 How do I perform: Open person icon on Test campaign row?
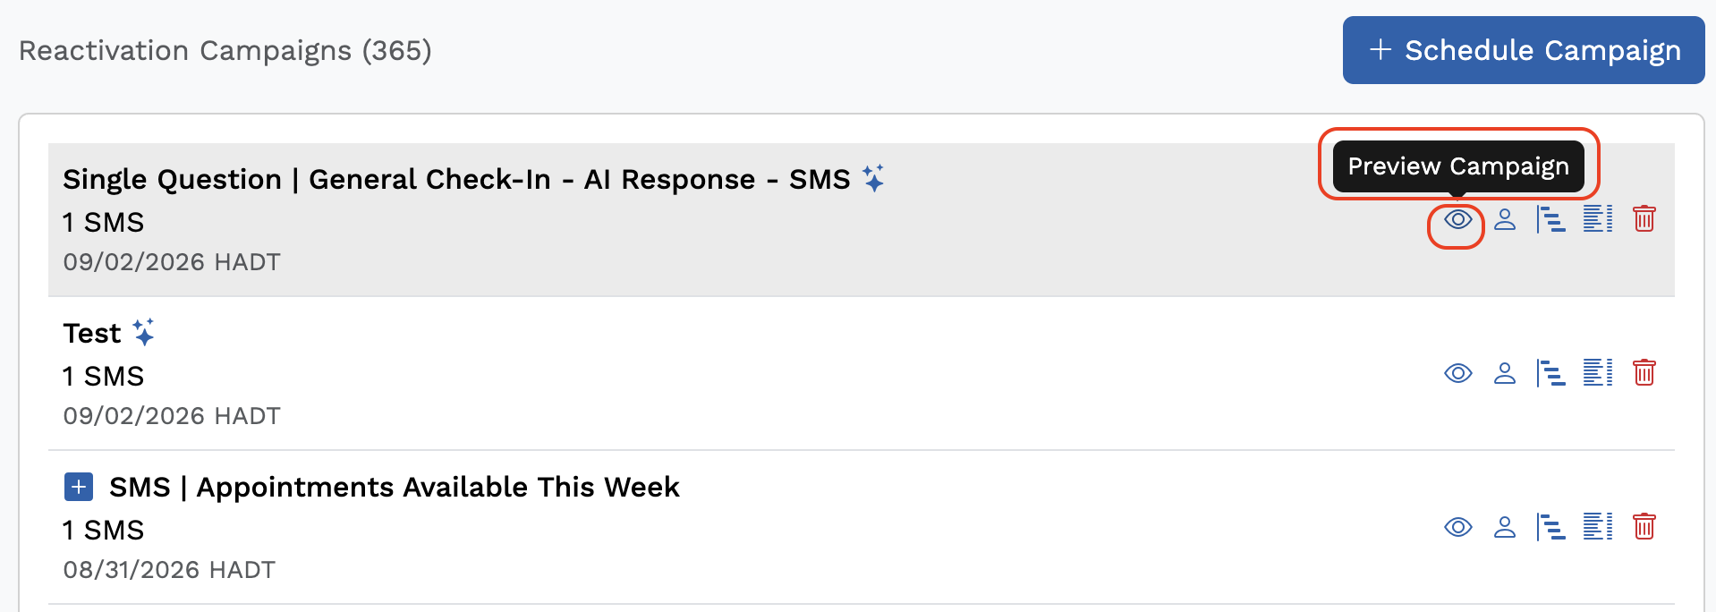(1505, 373)
